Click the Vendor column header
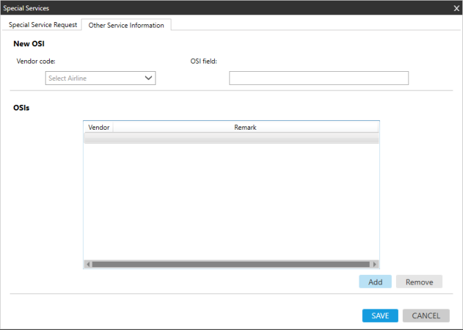This screenshot has width=463, height=330. point(99,128)
